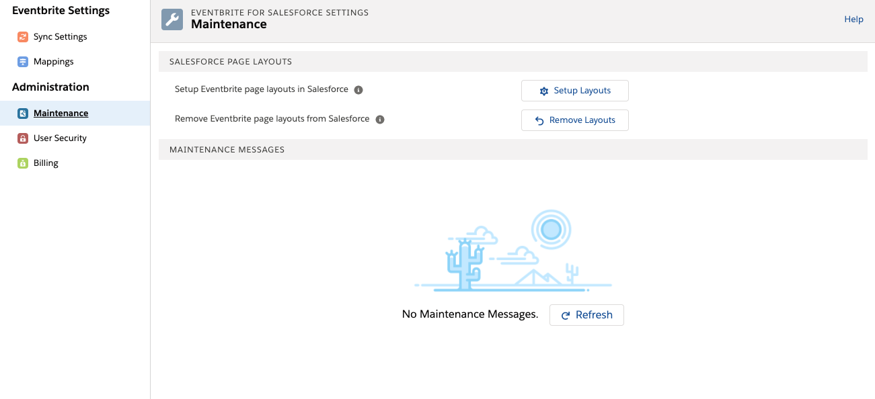Click the refresh arrow icon
This screenshot has height=399, width=875.
566,316
